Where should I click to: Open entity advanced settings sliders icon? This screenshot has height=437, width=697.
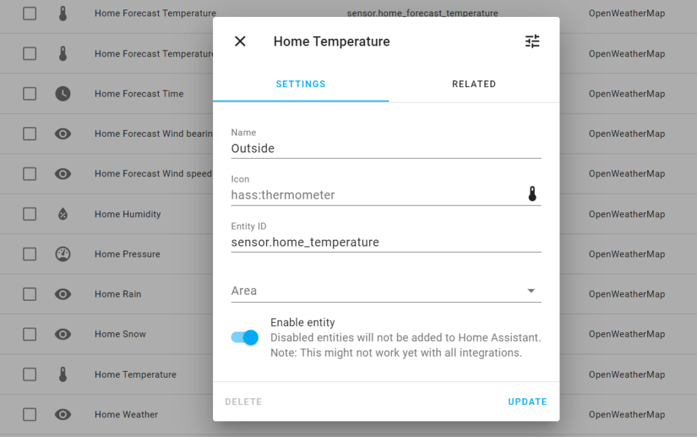tap(532, 42)
